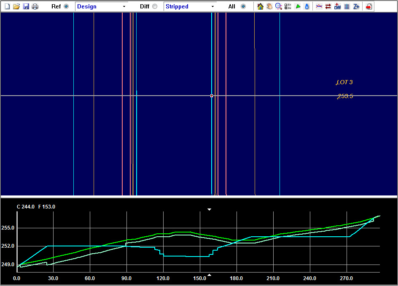Click the water drop icon
The image size is (398, 286).
click(307, 6)
